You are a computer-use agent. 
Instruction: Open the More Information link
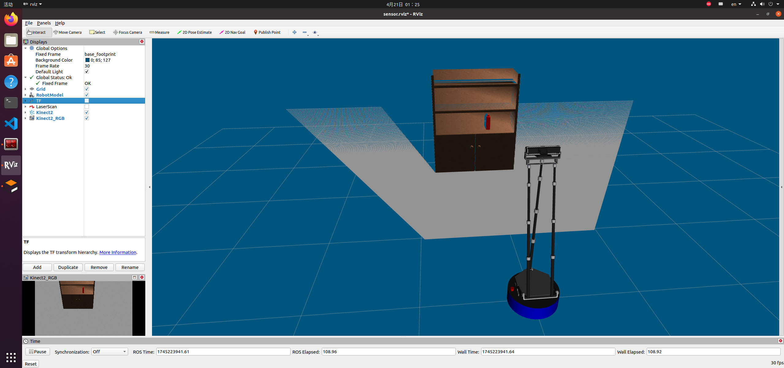click(x=118, y=252)
